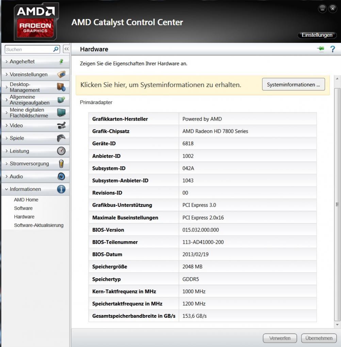
Task: Select Hardware under Informationen
Action: [24, 217]
